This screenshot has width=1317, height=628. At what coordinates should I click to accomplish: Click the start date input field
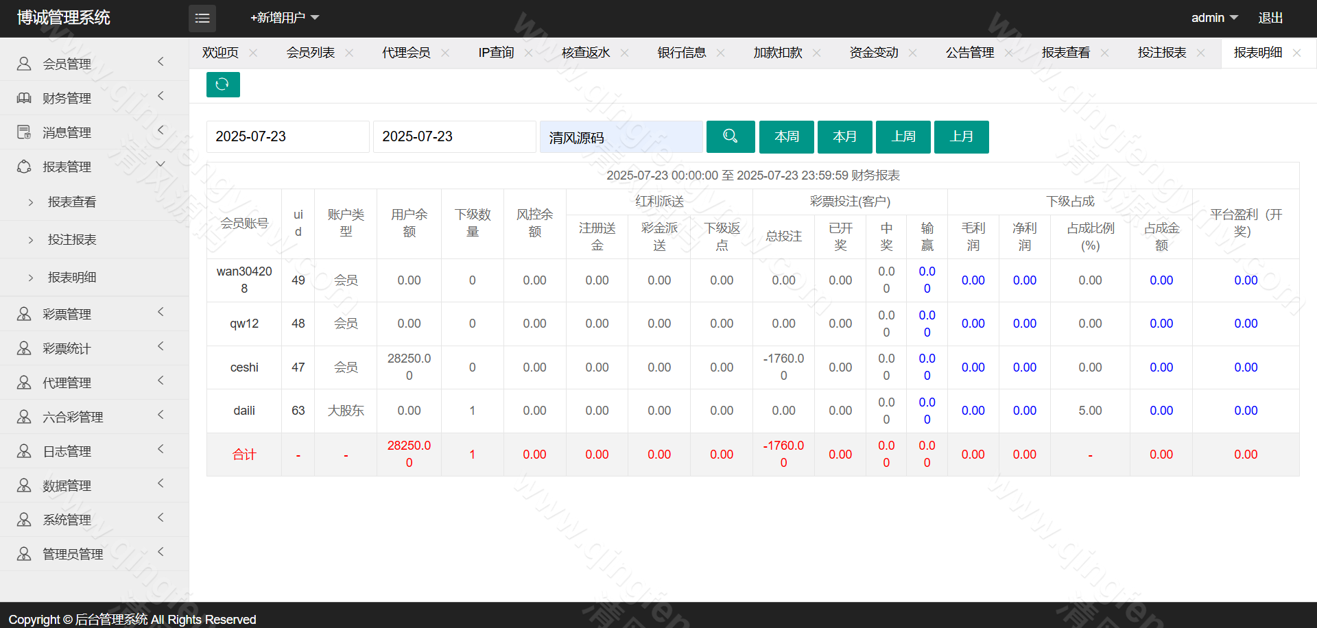point(287,136)
